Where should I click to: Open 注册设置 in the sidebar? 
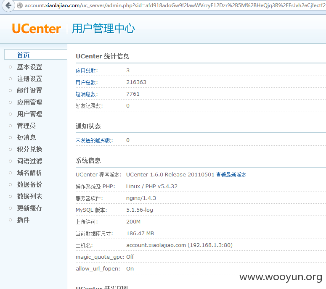tap(29, 79)
